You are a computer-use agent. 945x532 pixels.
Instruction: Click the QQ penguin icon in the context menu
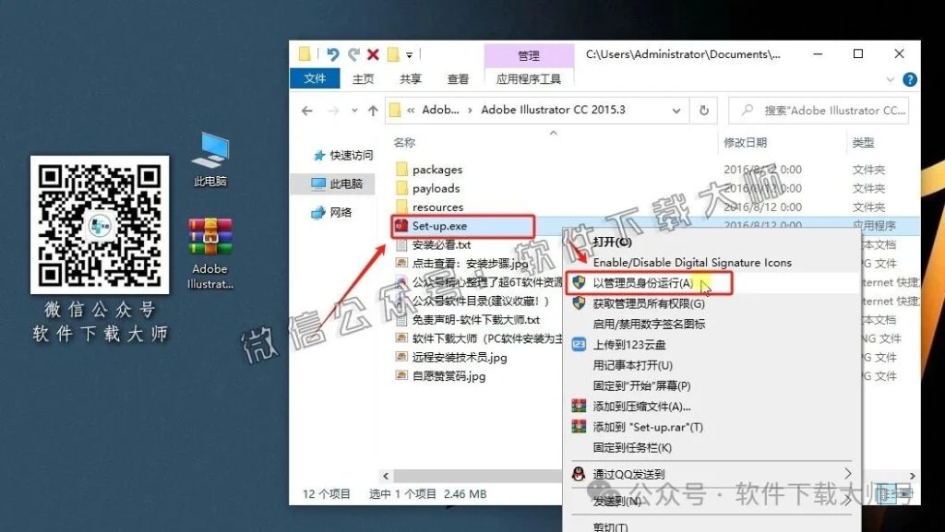point(578,475)
